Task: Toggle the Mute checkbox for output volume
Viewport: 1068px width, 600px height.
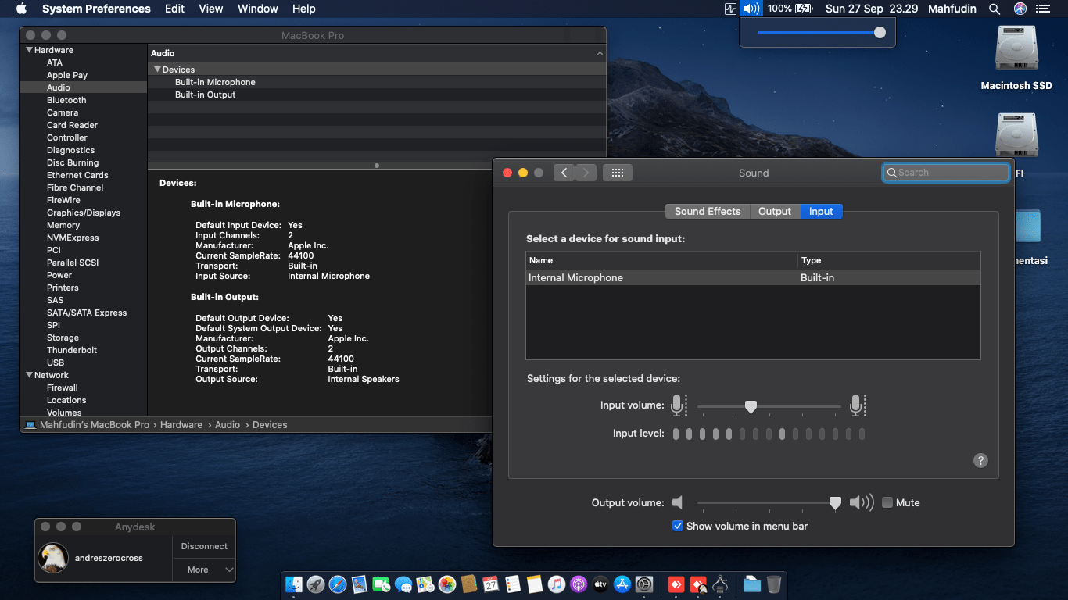Action: point(887,502)
